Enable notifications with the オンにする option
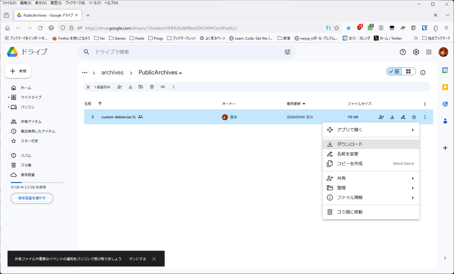 tap(137, 259)
